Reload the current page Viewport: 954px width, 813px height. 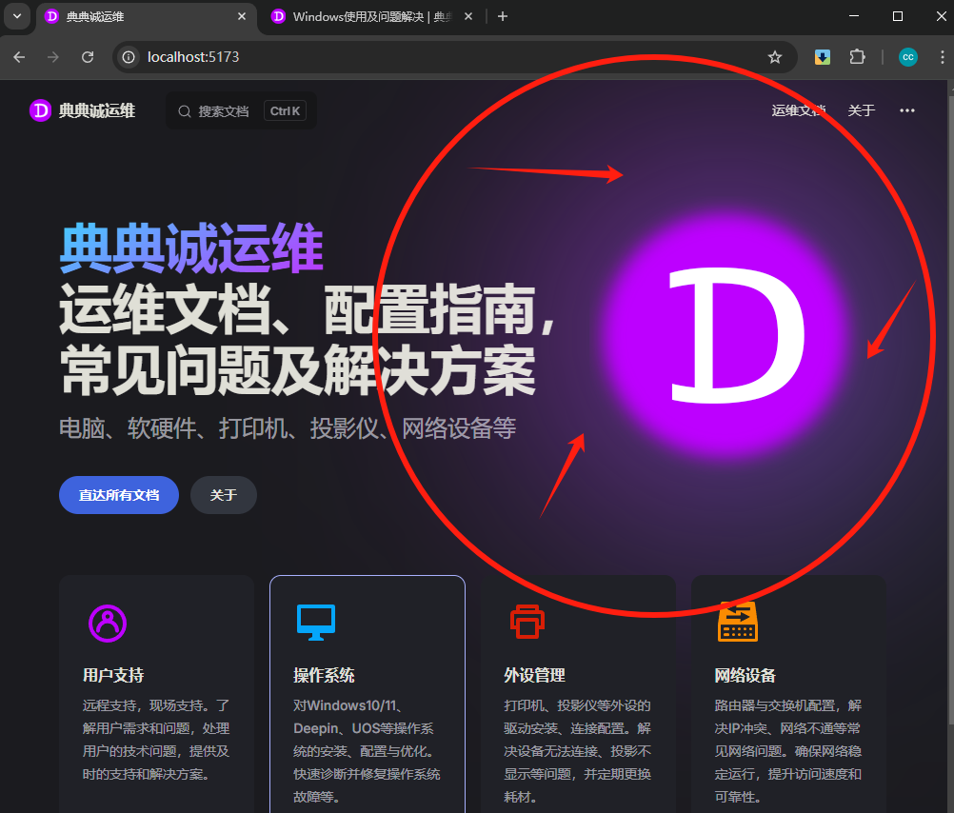coord(88,57)
